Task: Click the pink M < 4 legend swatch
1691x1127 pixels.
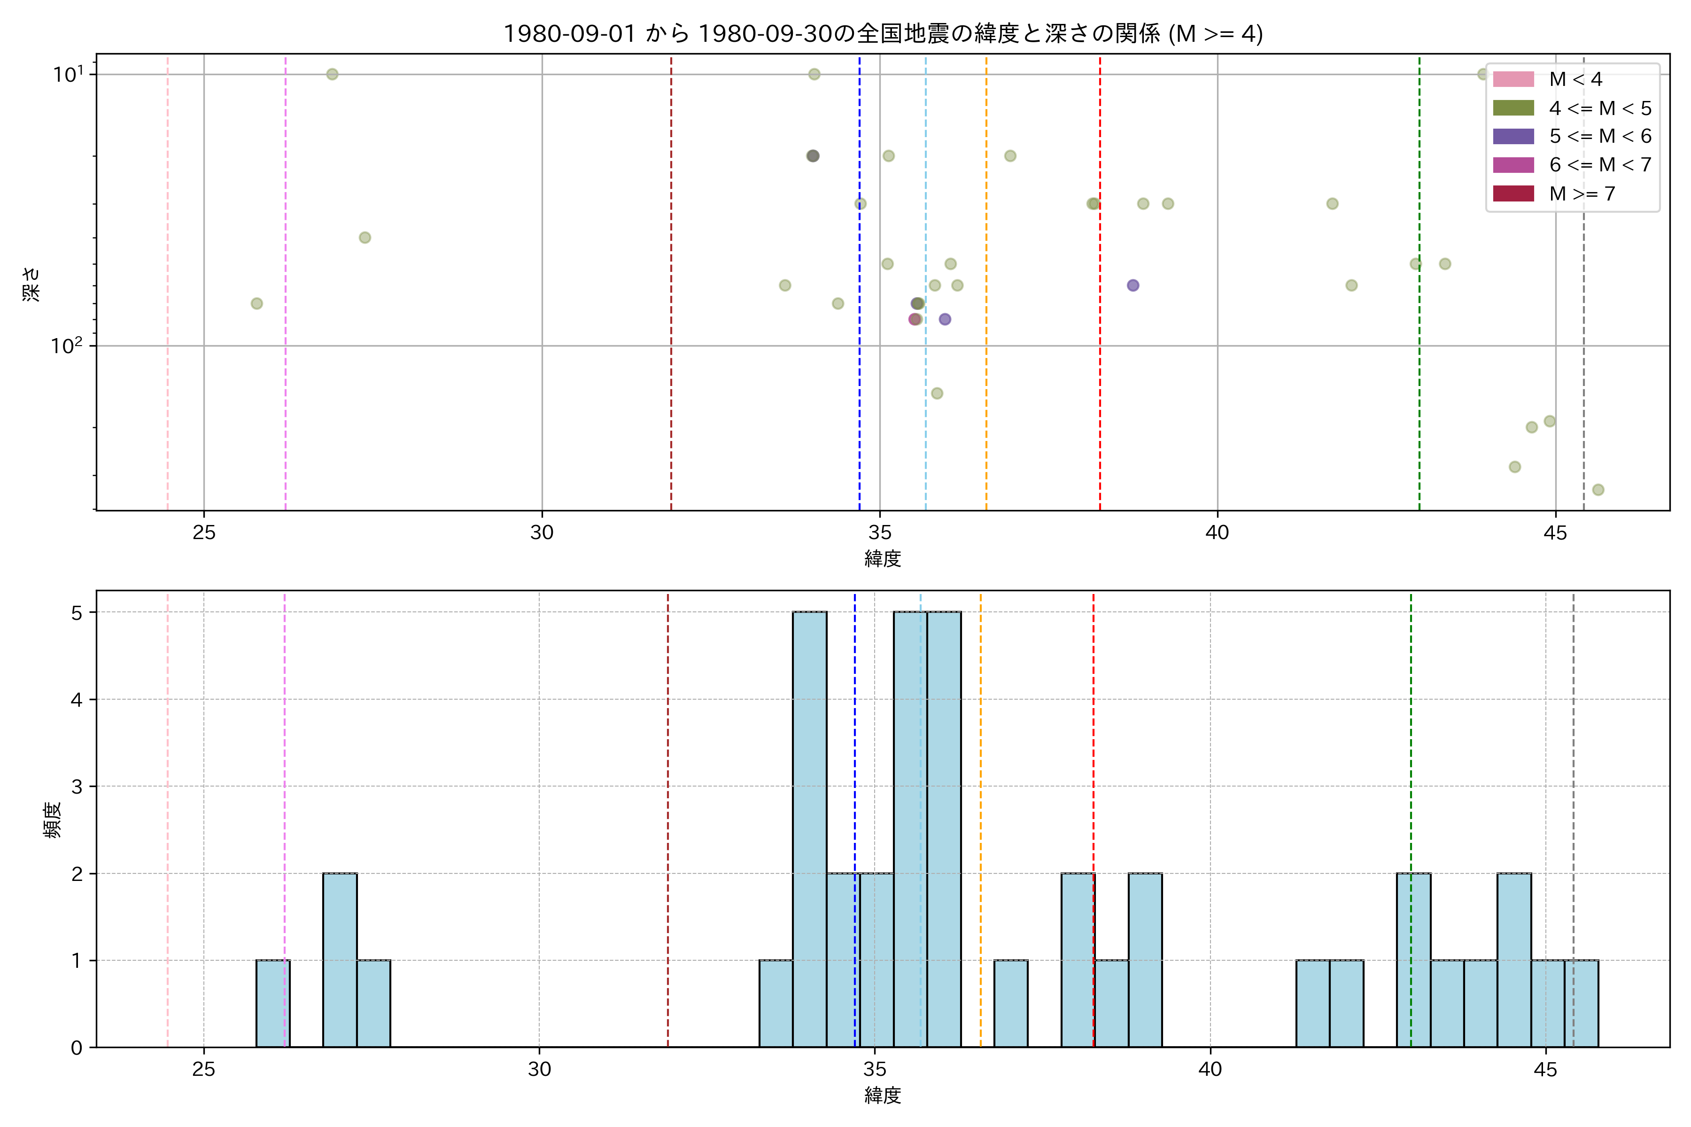Action: tap(1513, 79)
